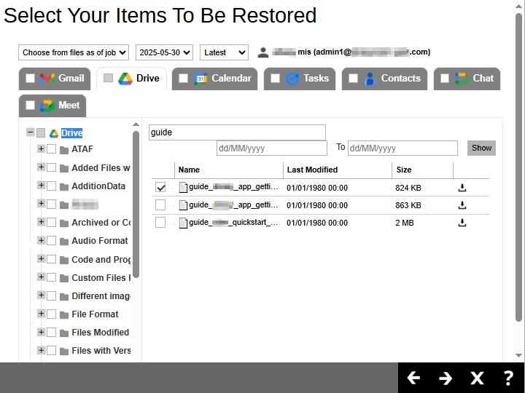Uncheck the first guide file checkbox

click(x=160, y=187)
